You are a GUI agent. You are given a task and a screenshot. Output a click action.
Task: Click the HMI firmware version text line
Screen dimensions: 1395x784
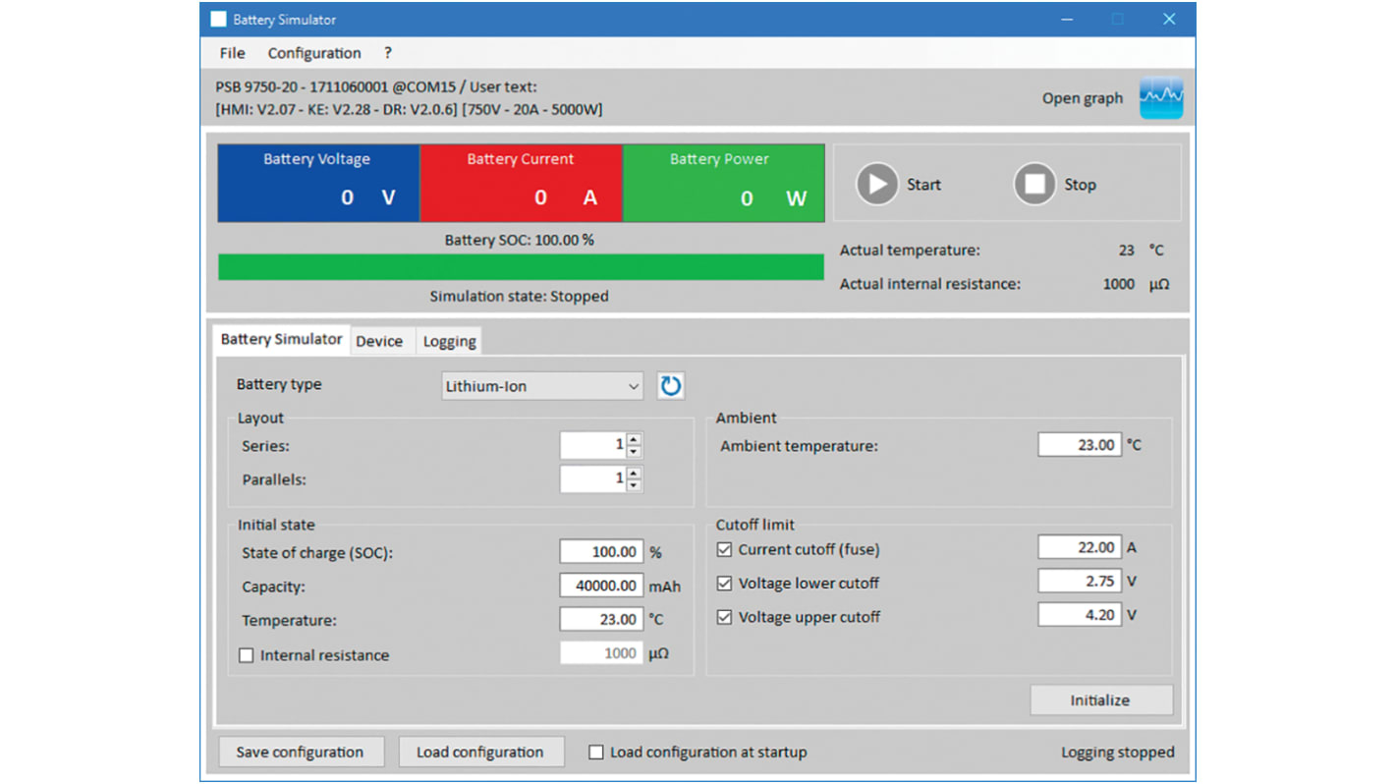point(409,109)
